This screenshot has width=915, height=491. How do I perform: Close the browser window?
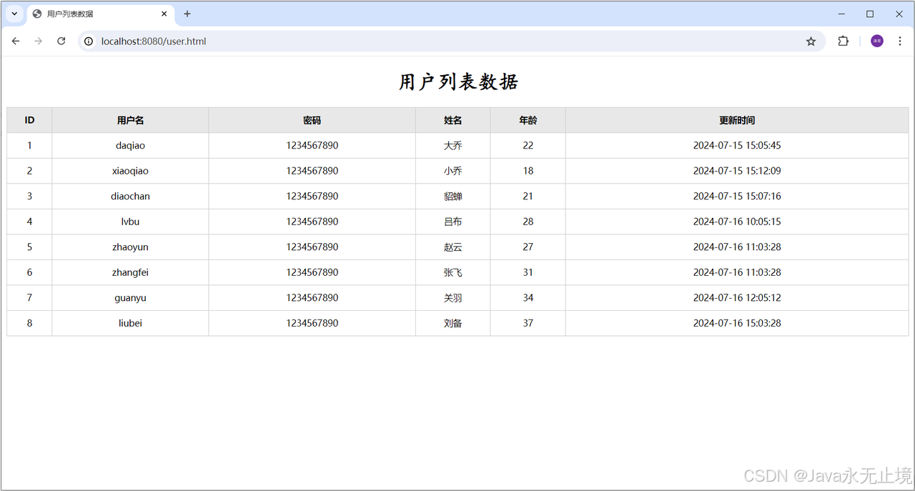(899, 14)
